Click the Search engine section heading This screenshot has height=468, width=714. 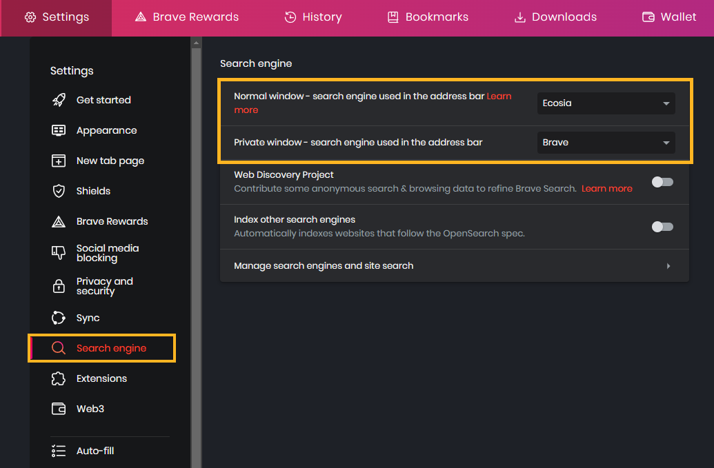pyautogui.click(x=256, y=63)
